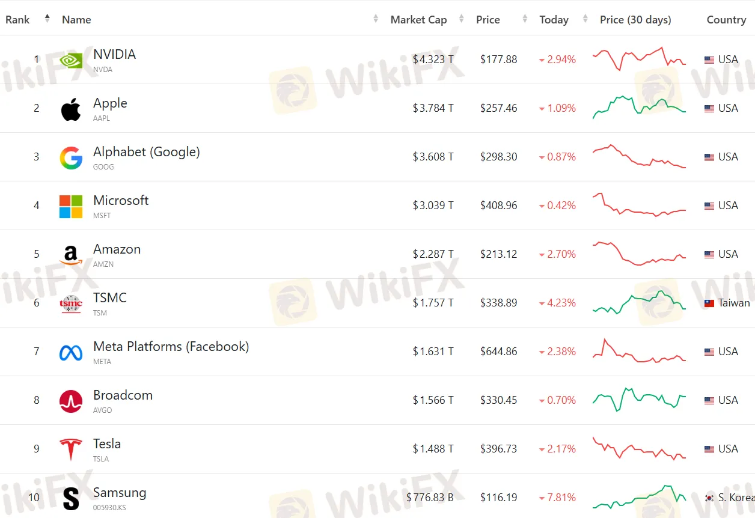The height and width of the screenshot is (518, 755).
Task: Click the Alphabet (Google) name link
Action: pyautogui.click(x=146, y=152)
